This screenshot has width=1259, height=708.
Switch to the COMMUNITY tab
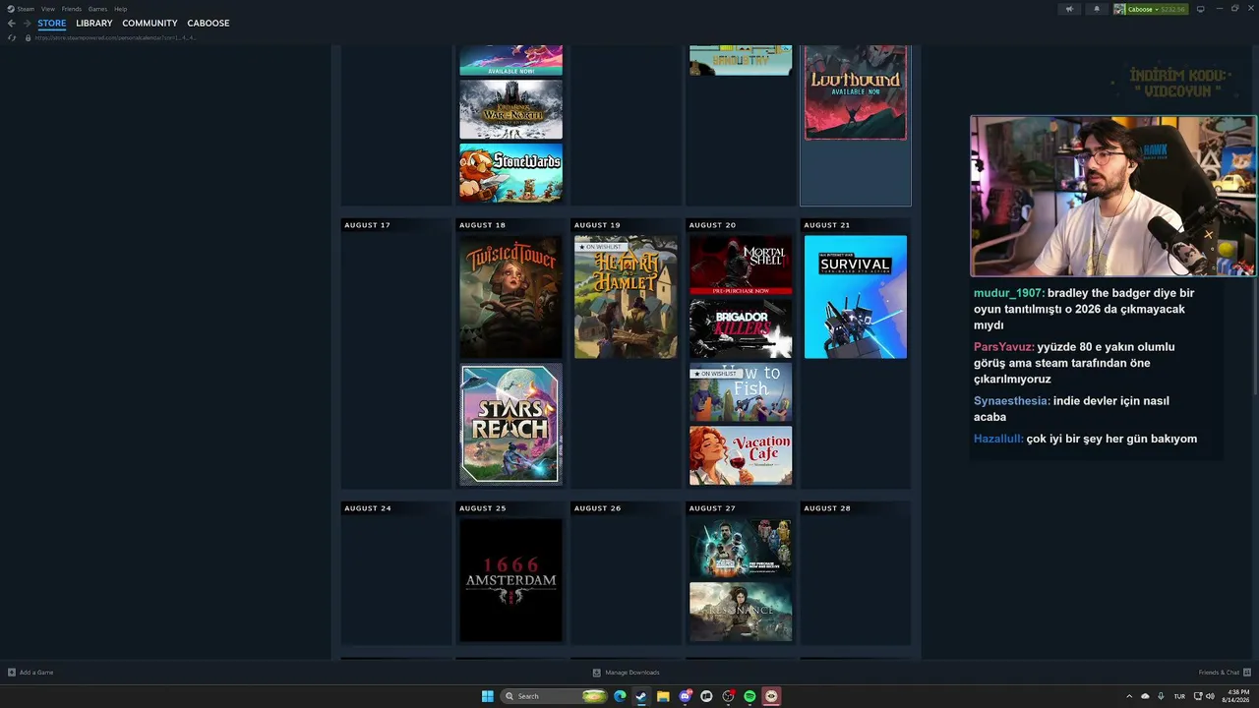click(x=150, y=23)
